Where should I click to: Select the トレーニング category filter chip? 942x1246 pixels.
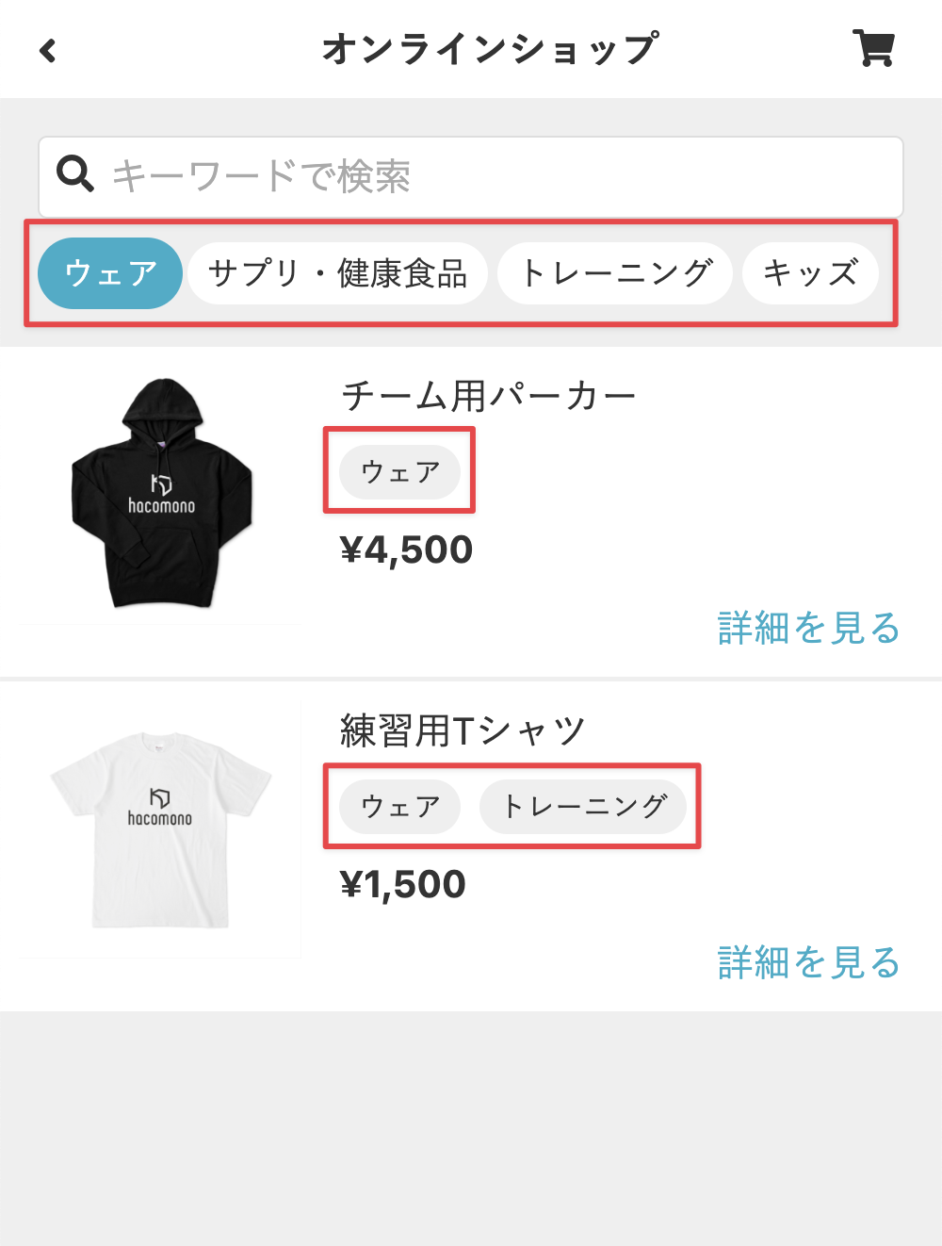click(615, 273)
